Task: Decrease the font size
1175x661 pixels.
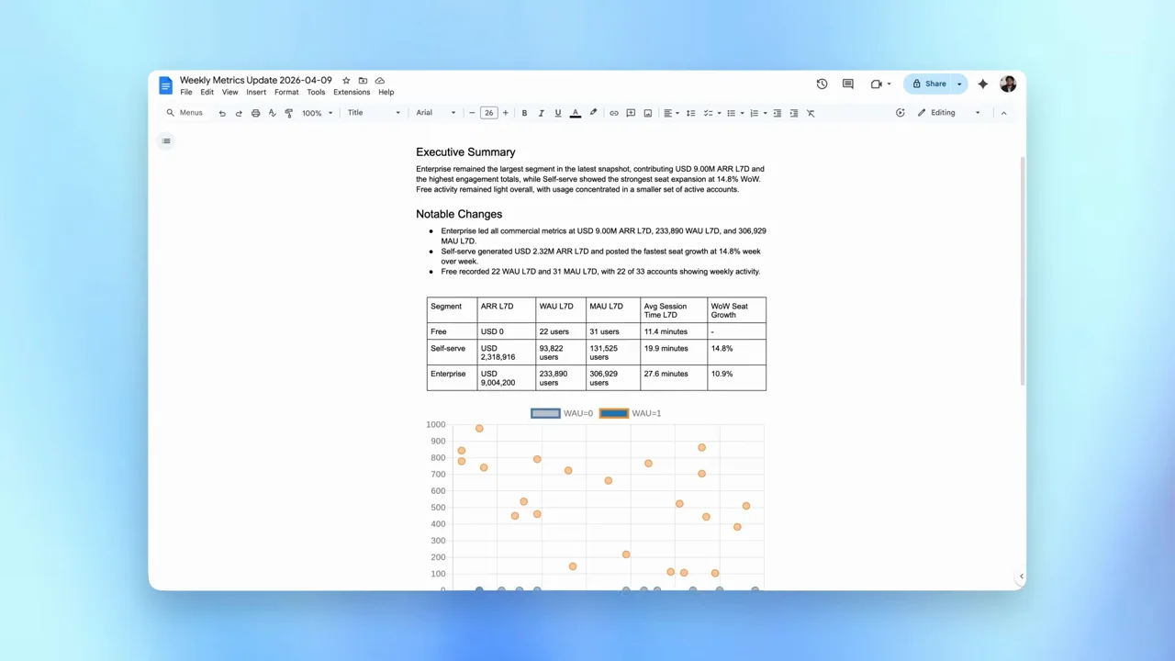Action: click(x=472, y=113)
